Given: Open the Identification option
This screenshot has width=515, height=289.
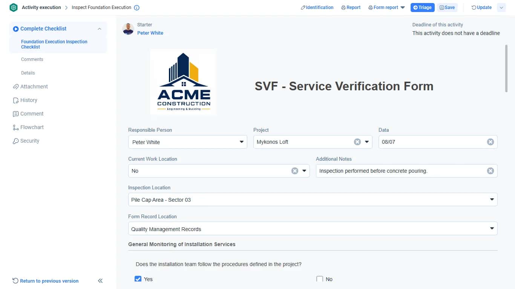Looking at the screenshot, I should 317,8.
